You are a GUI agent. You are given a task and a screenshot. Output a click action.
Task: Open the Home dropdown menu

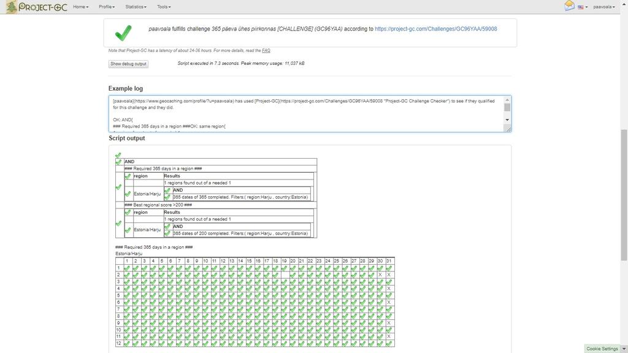pos(80,7)
